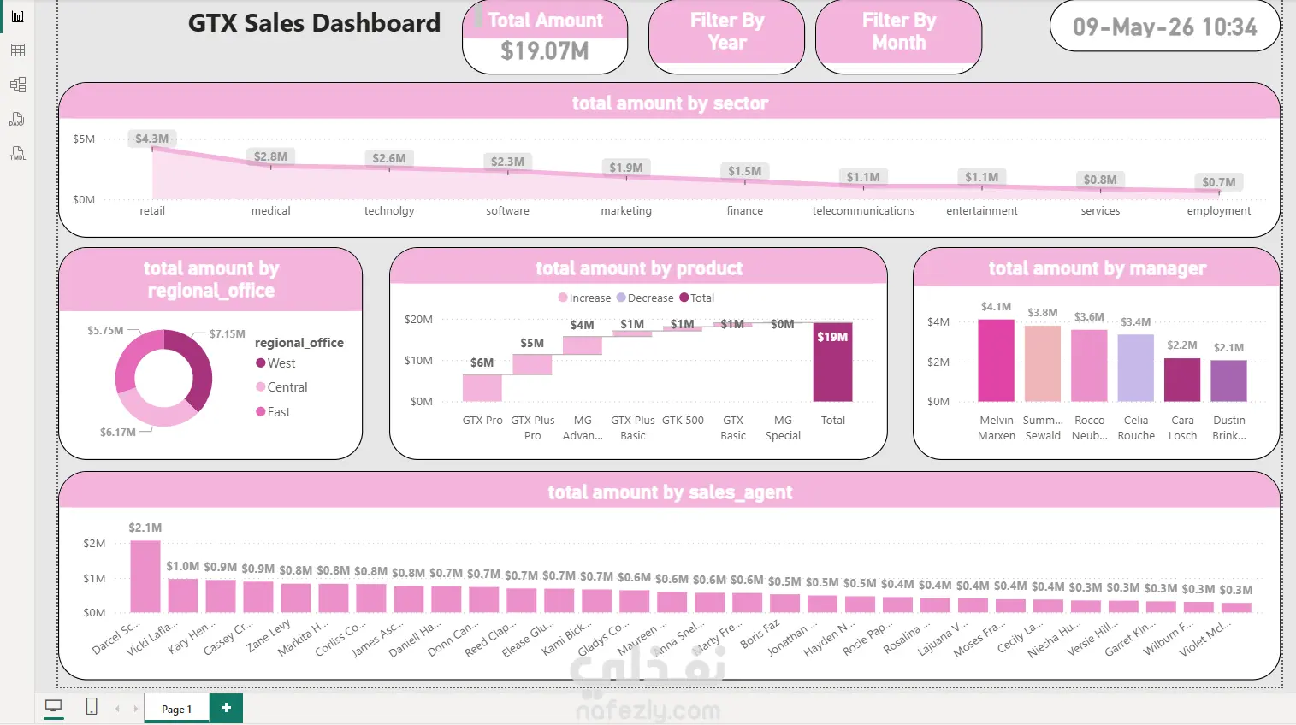Select 'total amount by sector' chart title
This screenshot has width=1296, height=725.
click(670, 103)
